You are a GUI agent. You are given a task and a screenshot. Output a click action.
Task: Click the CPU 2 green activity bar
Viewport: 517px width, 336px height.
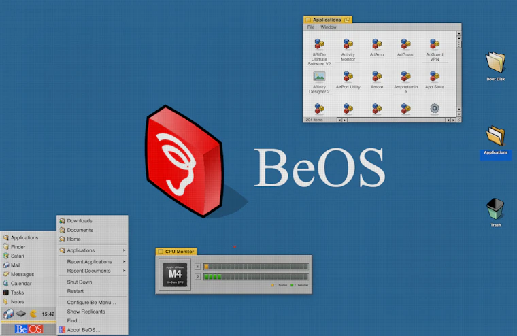click(x=213, y=277)
